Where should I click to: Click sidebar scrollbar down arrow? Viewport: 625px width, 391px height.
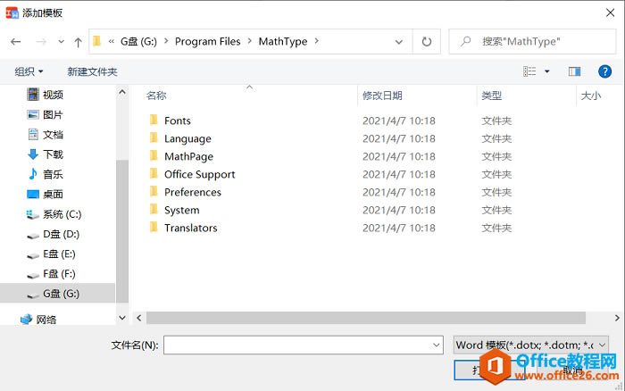122,318
